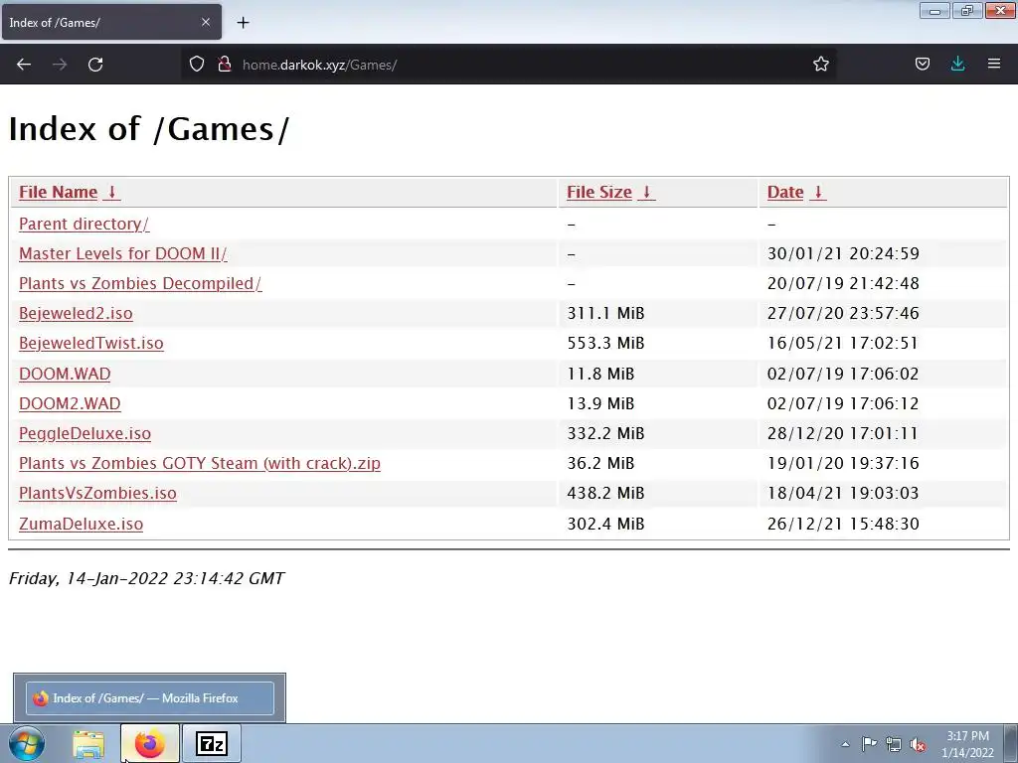Open the shield tracking protection icon
Image resolution: width=1018 pixels, height=763 pixels.
pyautogui.click(x=197, y=64)
